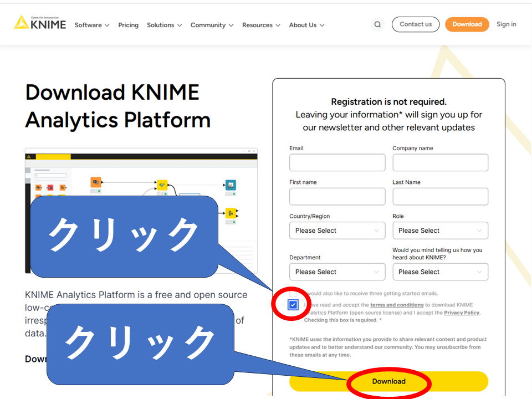Image resolution: width=532 pixels, height=399 pixels.
Task: Expand the Department dropdown
Action: [x=337, y=272]
